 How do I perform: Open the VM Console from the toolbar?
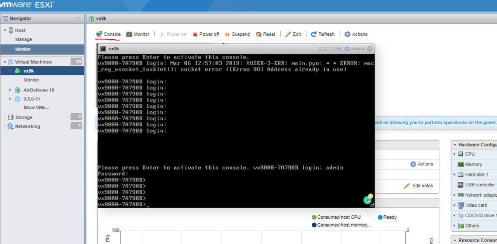coord(109,34)
